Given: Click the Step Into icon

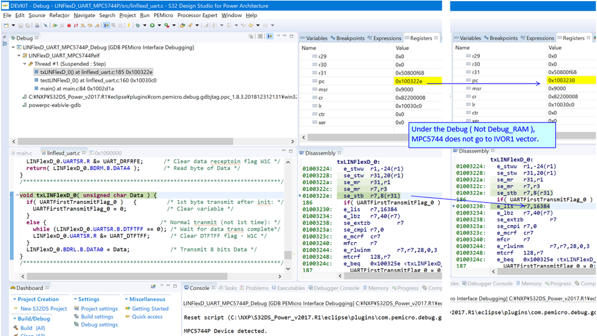Looking at the screenshot, I should click(82, 26).
